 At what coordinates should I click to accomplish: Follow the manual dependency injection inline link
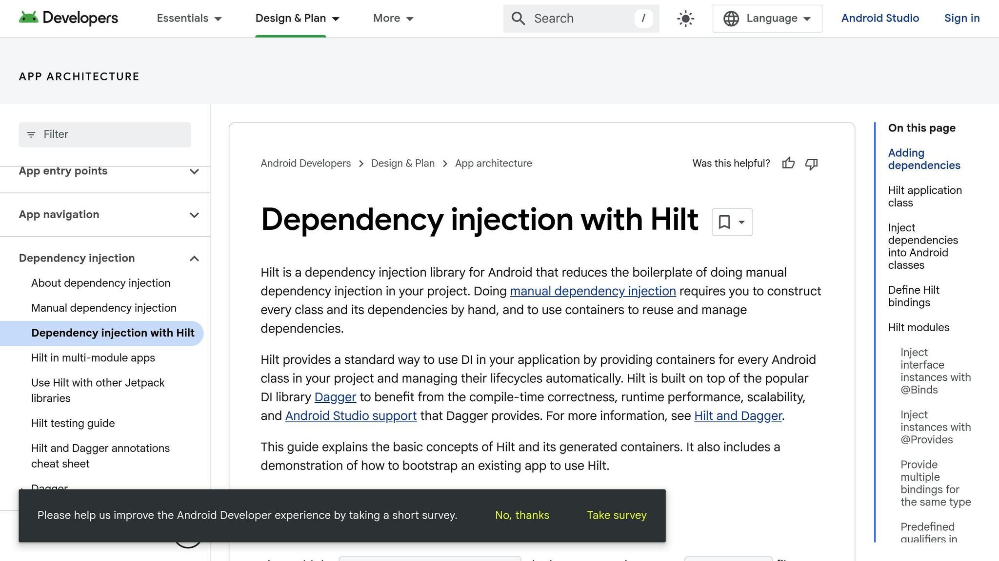tap(593, 291)
